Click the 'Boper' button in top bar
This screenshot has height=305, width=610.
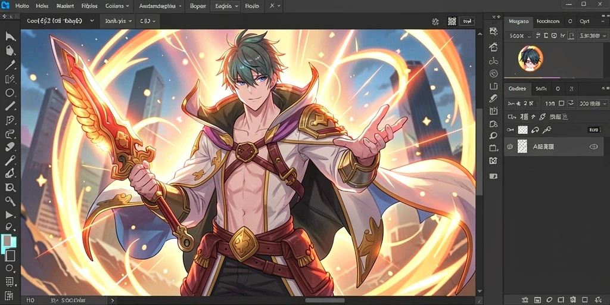click(198, 6)
